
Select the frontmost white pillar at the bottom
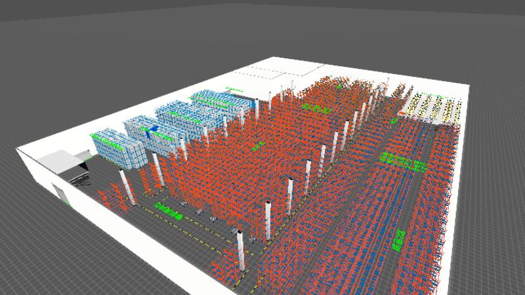[x=241, y=250]
